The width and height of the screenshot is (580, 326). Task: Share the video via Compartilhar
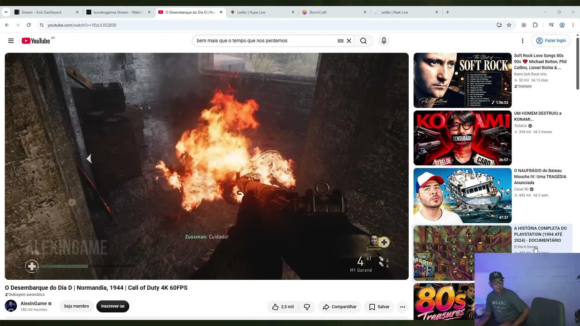point(339,307)
